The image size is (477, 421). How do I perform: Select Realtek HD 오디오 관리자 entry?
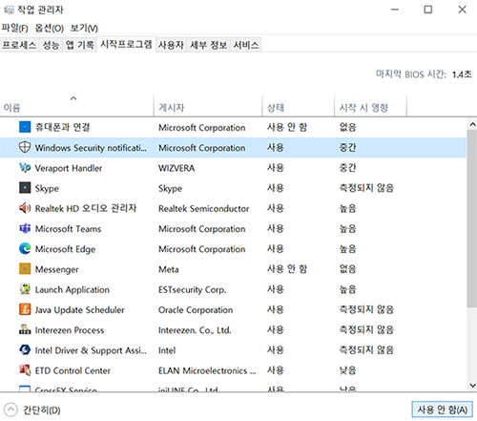pyautogui.click(x=86, y=208)
